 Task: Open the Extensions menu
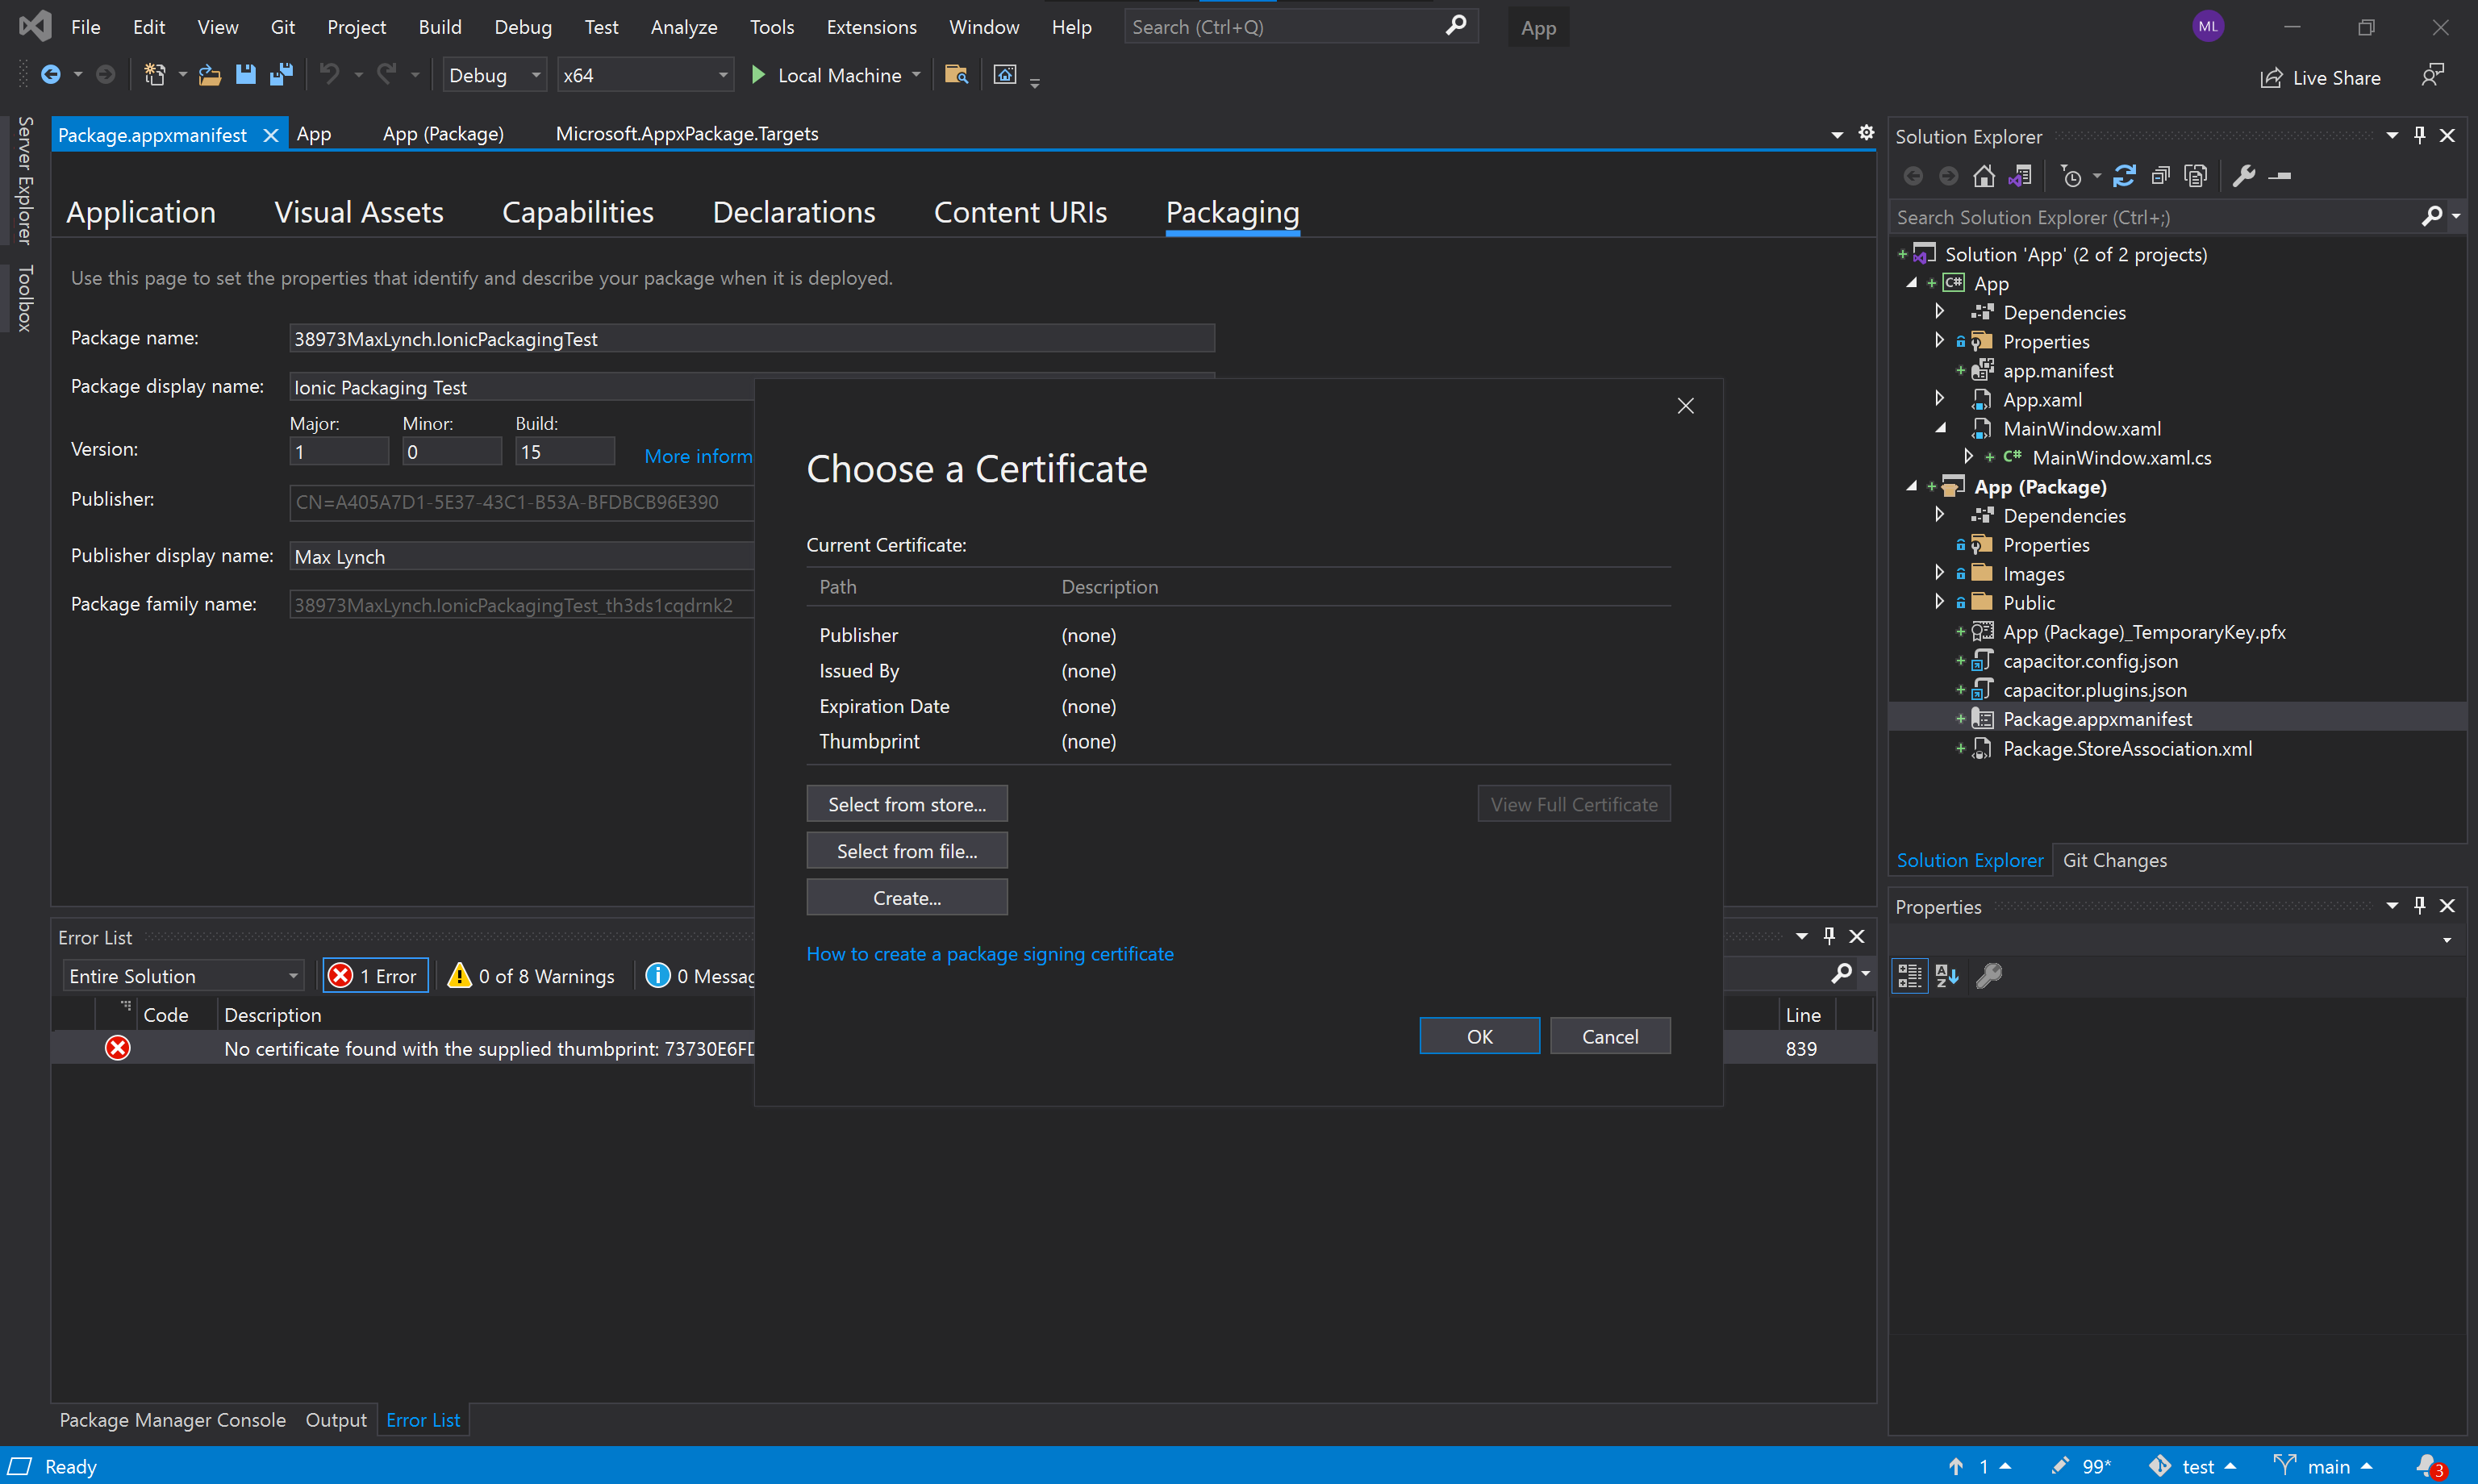(871, 27)
